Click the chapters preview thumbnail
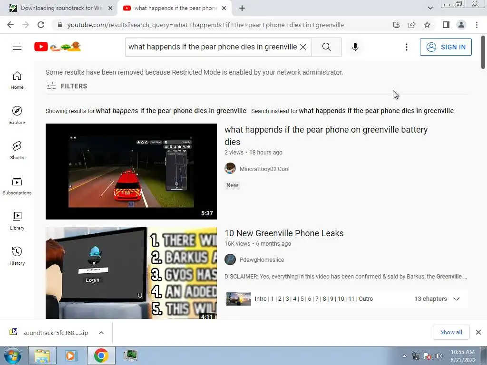This screenshot has width=487, height=365. pos(239,299)
